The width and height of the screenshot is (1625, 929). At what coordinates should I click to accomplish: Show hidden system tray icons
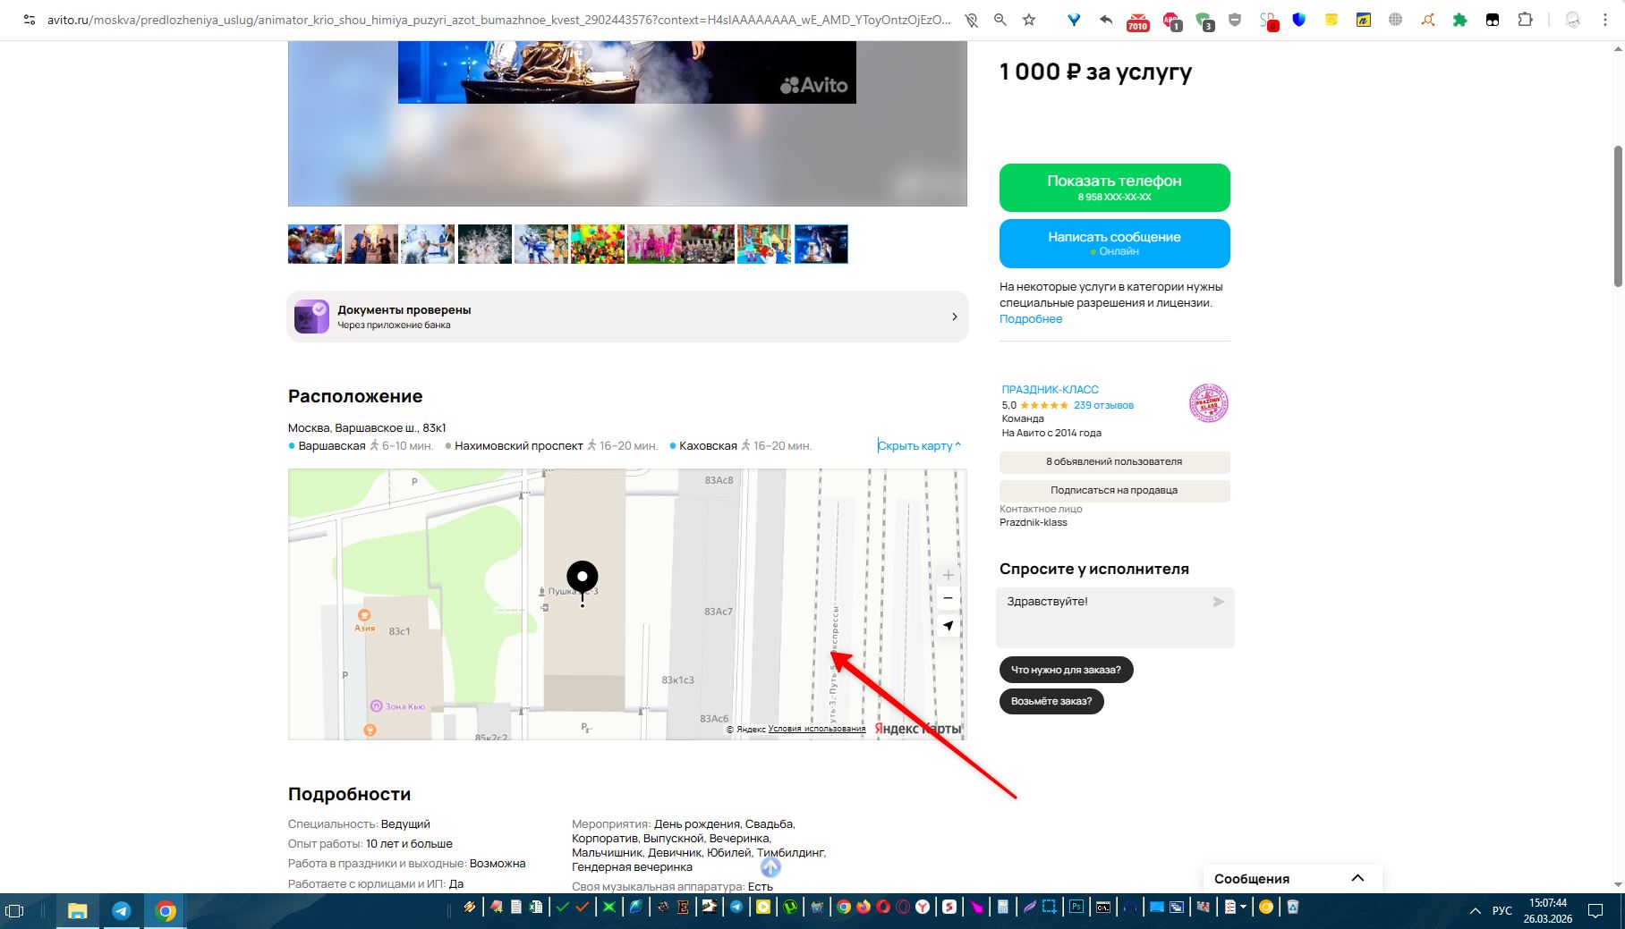(x=1475, y=911)
